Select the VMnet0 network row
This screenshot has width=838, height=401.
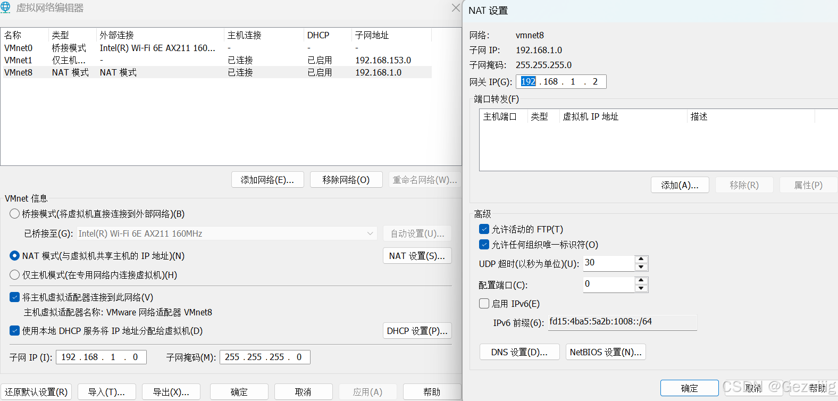(x=216, y=48)
